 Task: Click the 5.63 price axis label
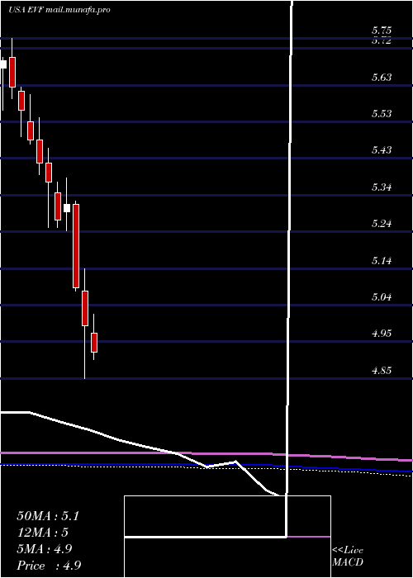click(x=382, y=78)
